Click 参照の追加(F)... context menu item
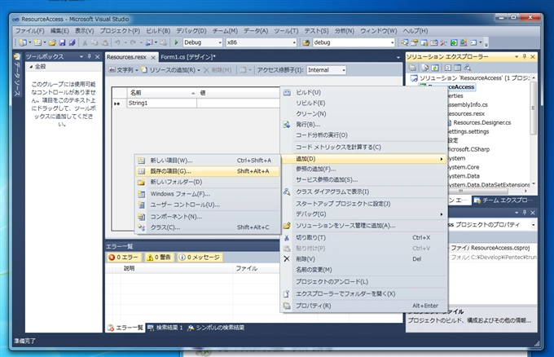The height and width of the screenshot is (357, 554). [364, 169]
